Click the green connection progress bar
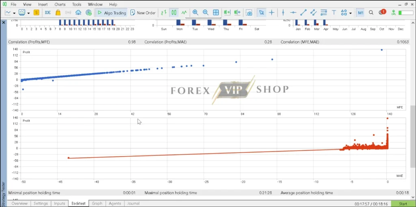 point(406,13)
